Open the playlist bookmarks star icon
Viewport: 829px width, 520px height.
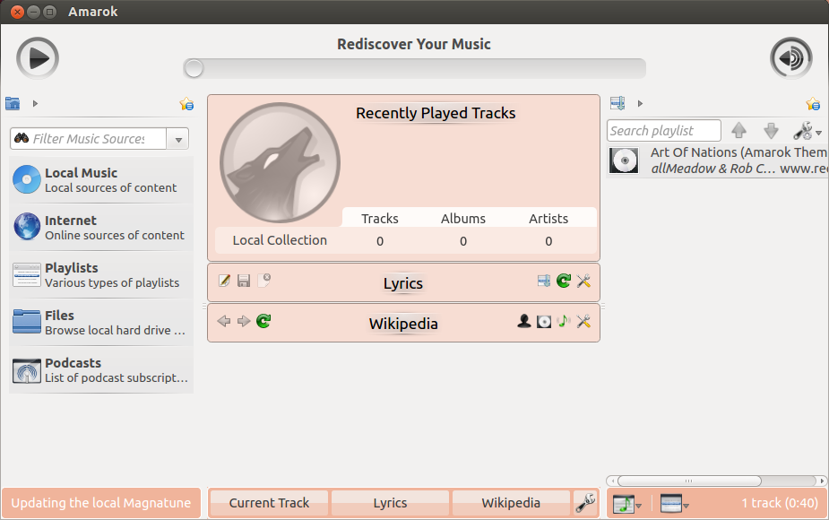(813, 104)
